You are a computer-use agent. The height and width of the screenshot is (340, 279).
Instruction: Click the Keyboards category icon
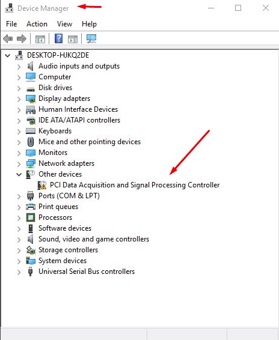31,131
